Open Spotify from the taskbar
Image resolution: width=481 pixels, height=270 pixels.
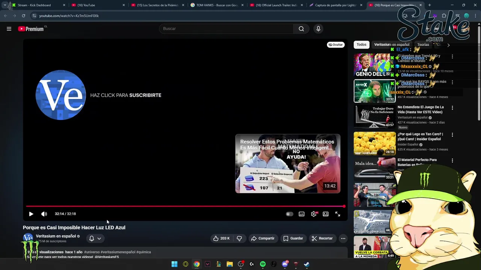click(x=263, y=264)
